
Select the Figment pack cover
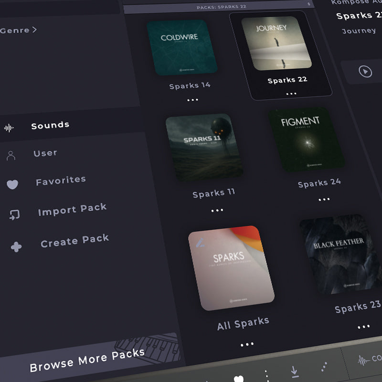(x=306, y=139)
